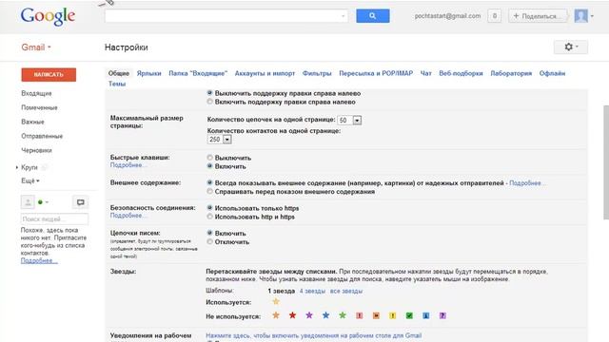Open the threads per page dropdown (50)

pyautogui.click(x=349, y=121)
